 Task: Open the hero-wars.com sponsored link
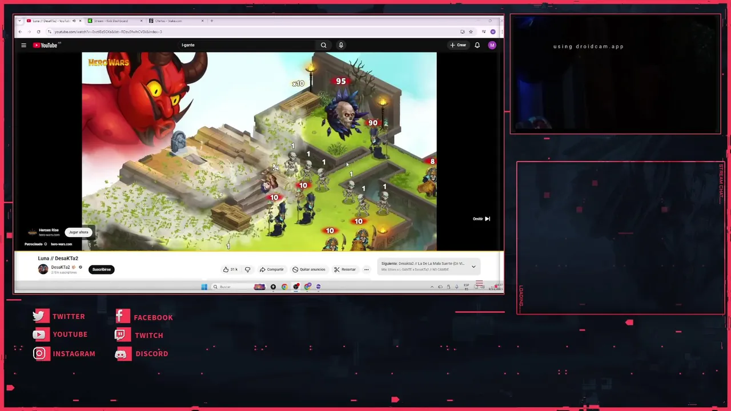(x=61, y=244)
